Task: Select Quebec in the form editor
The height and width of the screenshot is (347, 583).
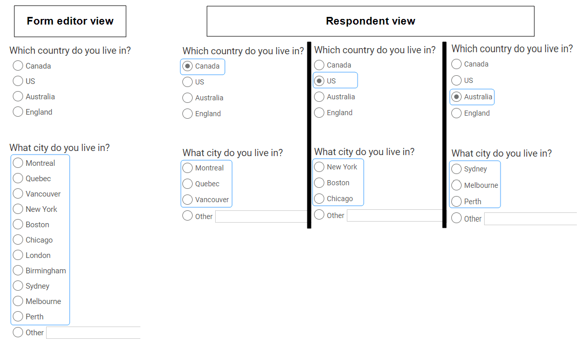Action: point(18,178)
